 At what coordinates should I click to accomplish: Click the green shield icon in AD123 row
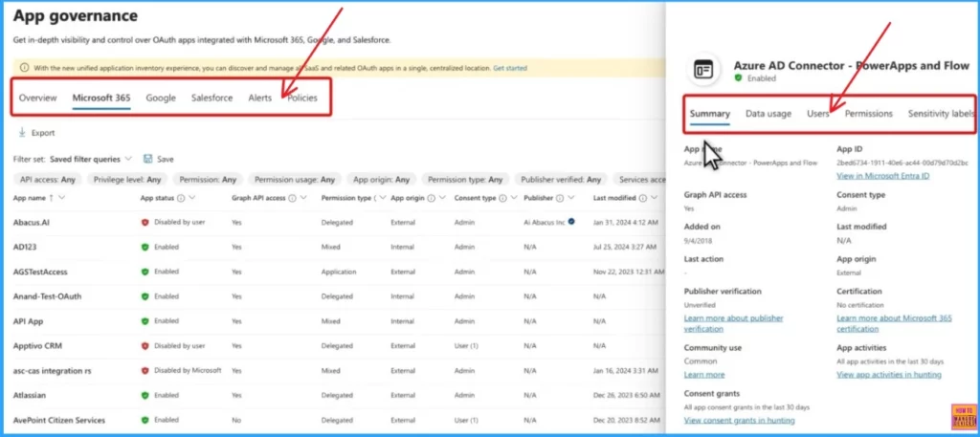click(145, 248)
